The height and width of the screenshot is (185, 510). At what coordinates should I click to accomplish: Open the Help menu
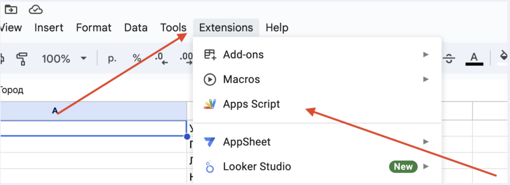pos(277,28)
